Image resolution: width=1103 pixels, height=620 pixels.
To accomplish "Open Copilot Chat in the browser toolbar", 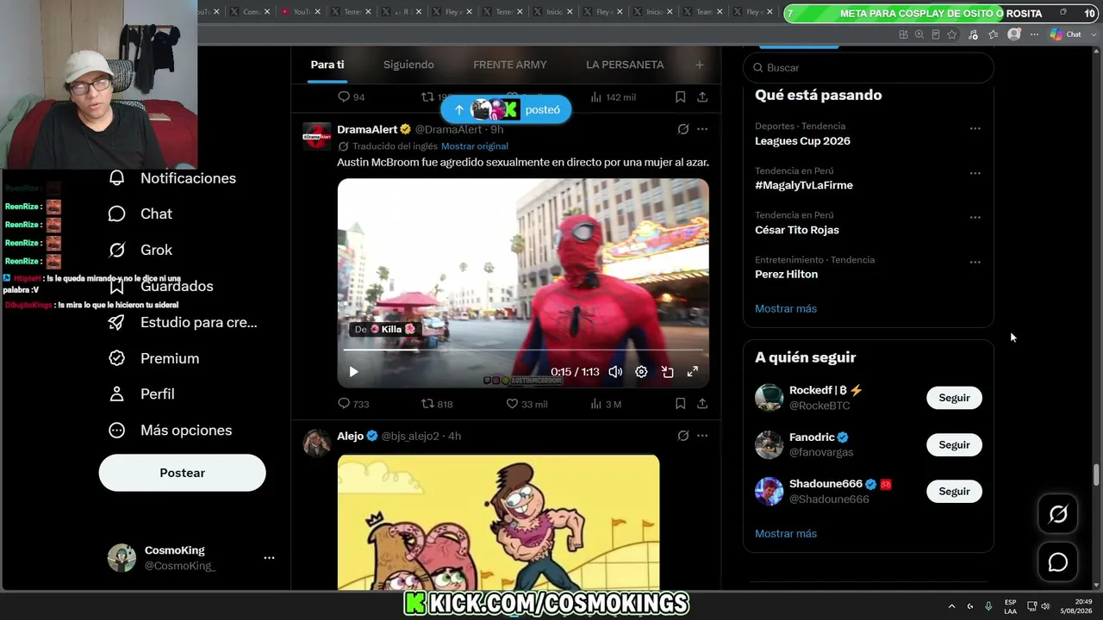I will pyautogui.click(x=1066, y=34).
